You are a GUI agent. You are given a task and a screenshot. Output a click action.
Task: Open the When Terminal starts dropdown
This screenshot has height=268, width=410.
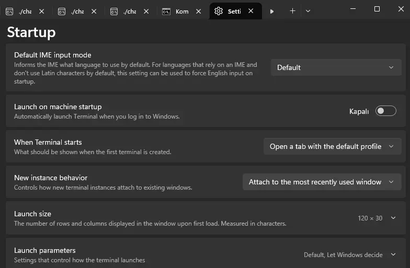332,146
